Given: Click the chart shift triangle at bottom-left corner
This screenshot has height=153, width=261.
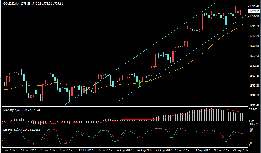Looking at the screenshot, I should (3, 147).
